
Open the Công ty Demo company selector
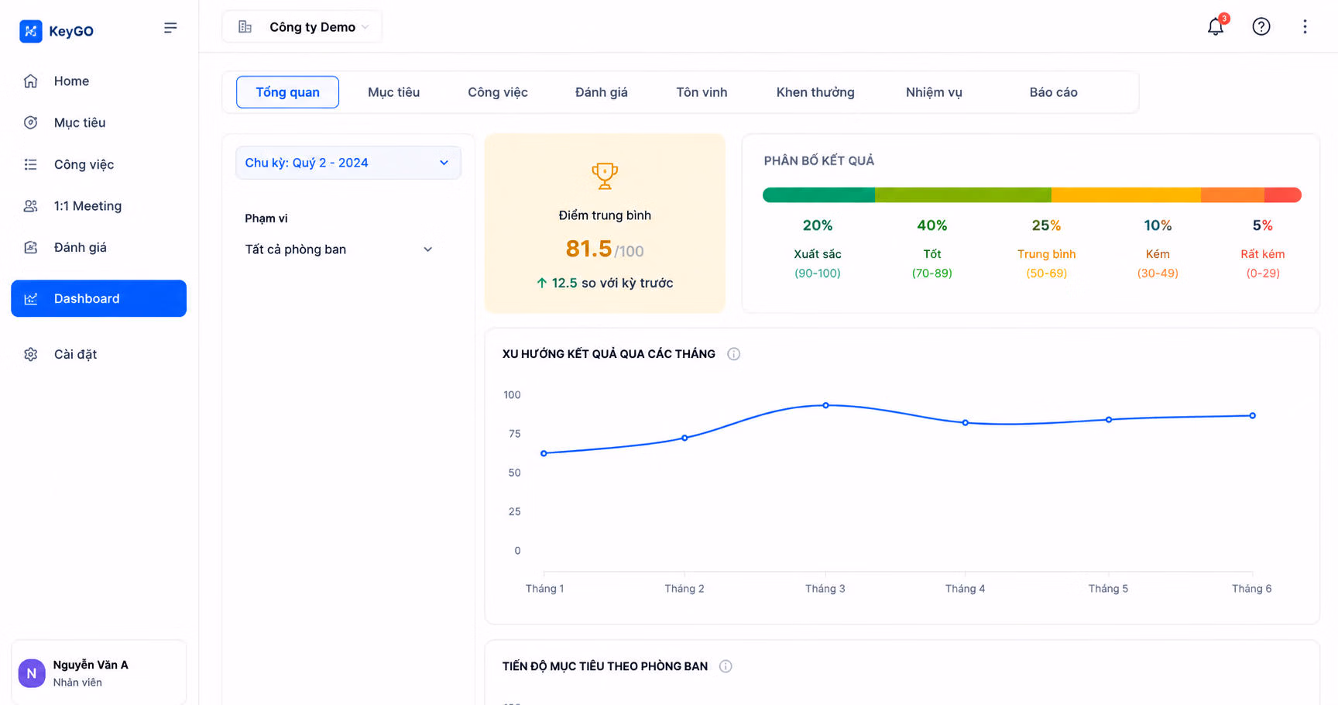[x=302, y=27]
